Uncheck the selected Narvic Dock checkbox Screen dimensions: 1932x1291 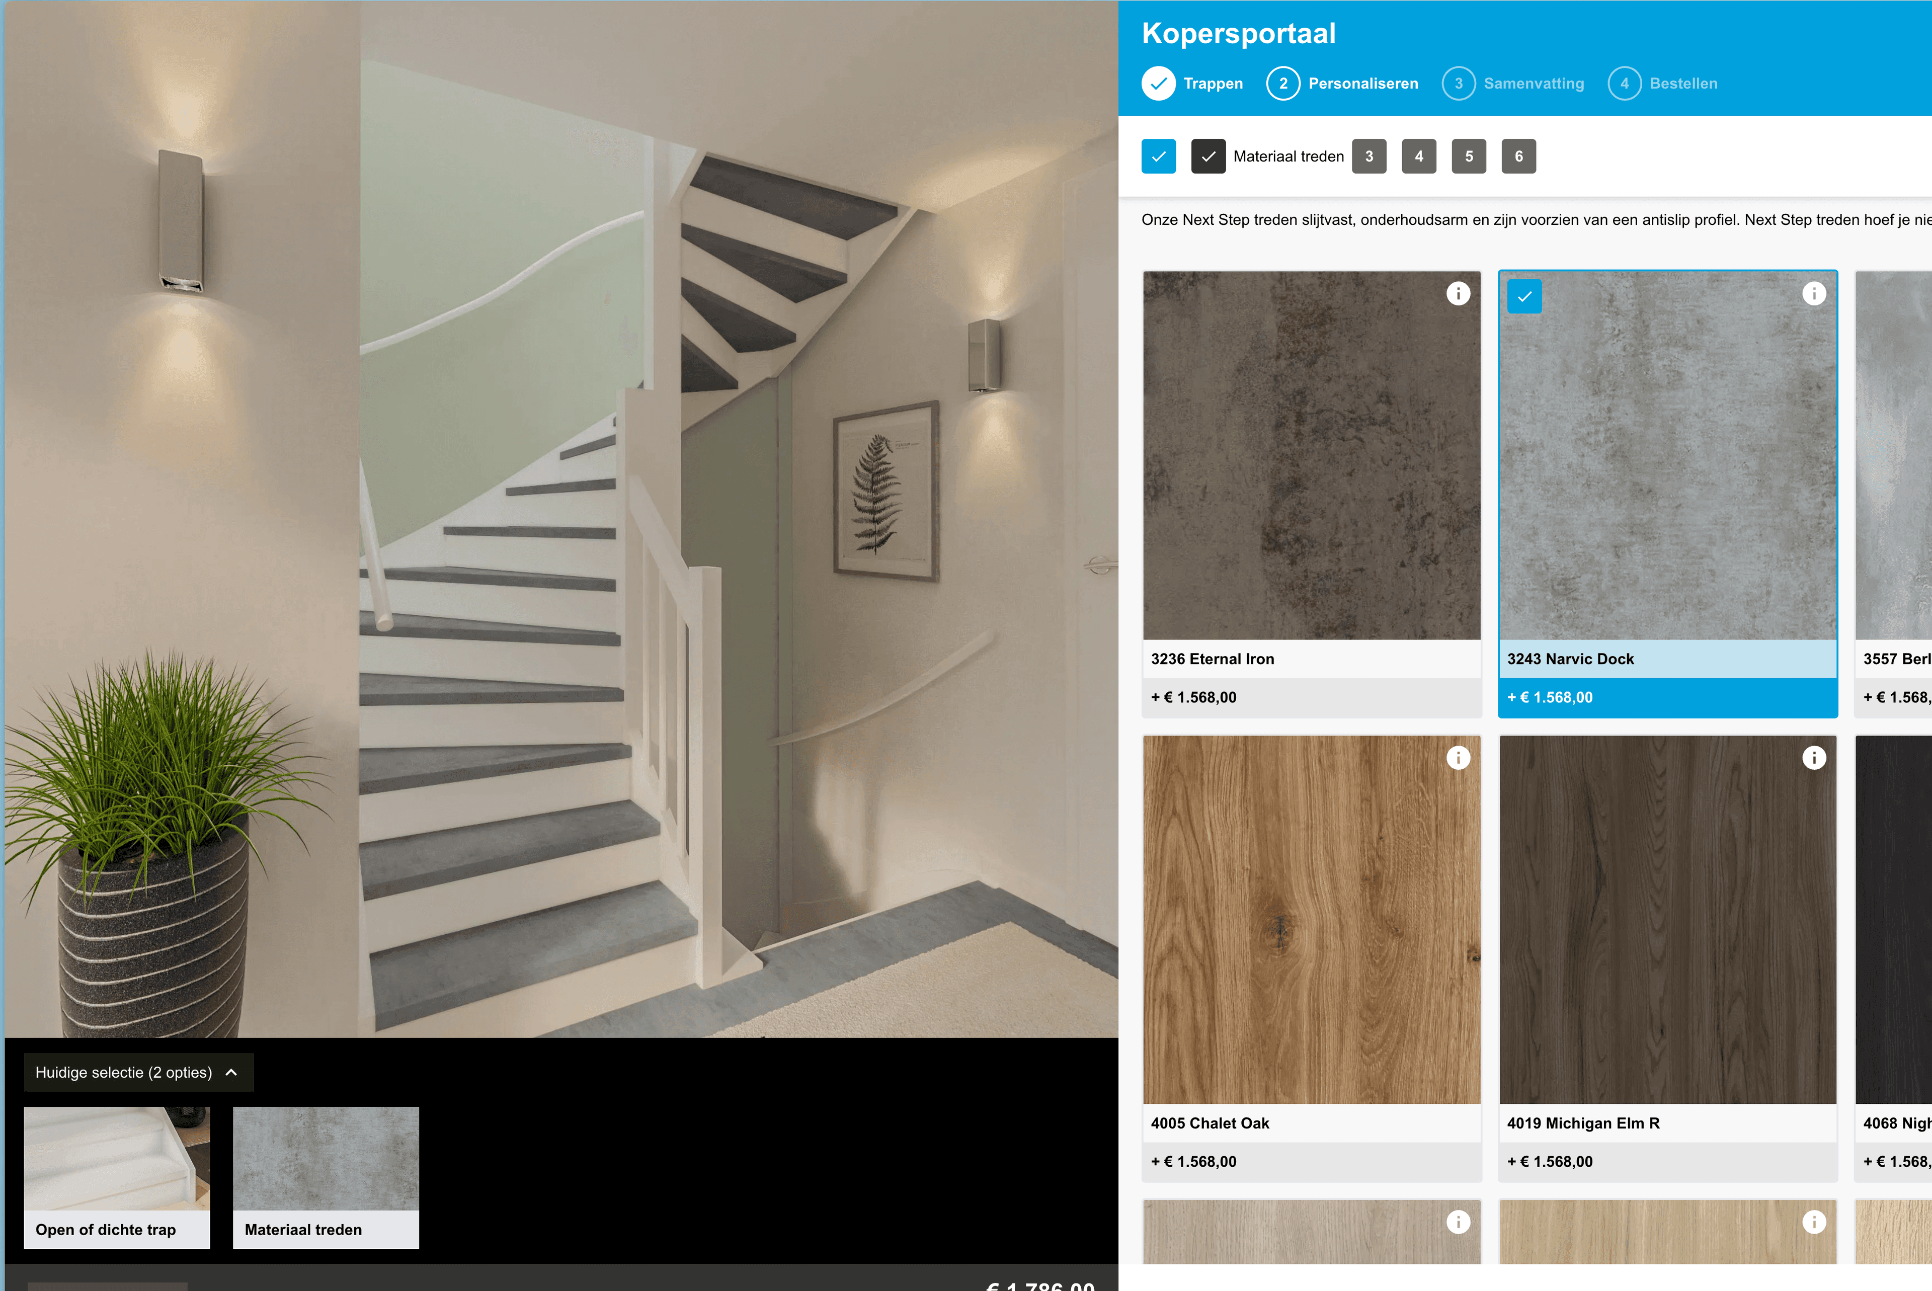(1523, 297)
